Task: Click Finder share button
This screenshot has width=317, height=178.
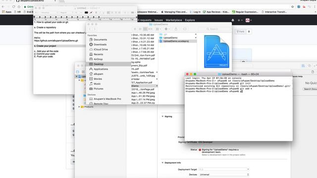Action: click(176, 29)
